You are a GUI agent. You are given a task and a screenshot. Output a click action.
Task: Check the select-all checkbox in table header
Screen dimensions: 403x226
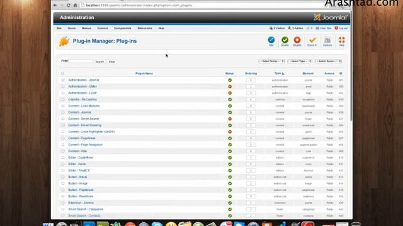(x=62, y=73)
